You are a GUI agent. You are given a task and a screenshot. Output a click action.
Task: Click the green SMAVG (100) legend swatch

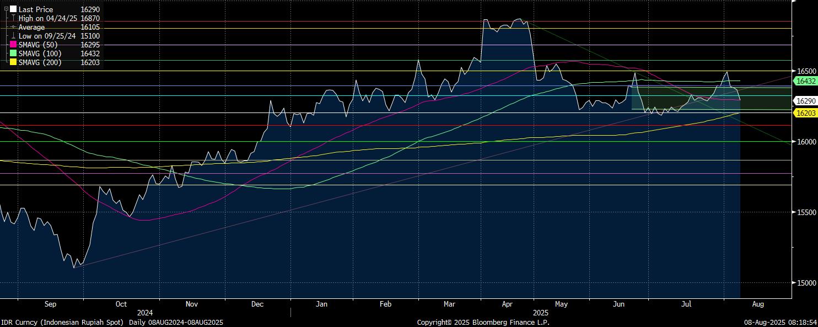click(13, 53)
